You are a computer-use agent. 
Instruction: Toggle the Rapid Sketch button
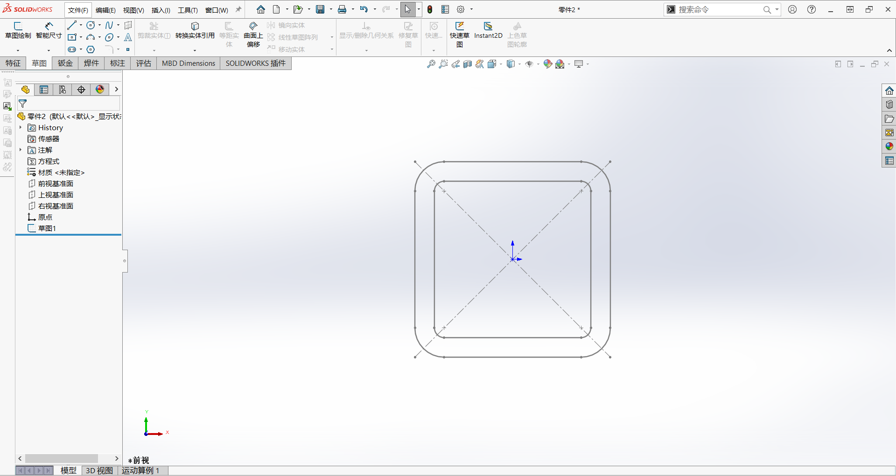460,35
